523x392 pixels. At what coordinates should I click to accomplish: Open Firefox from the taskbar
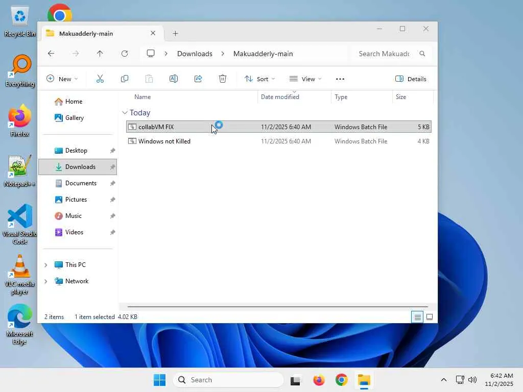319,380
